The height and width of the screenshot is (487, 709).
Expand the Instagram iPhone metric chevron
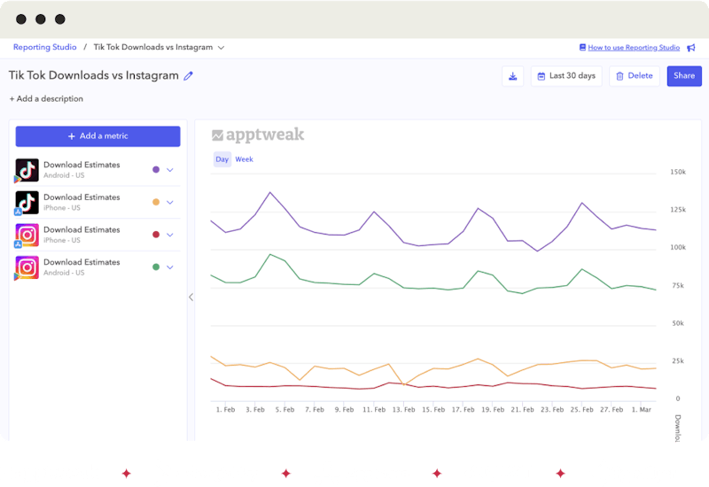click(170, 235)
